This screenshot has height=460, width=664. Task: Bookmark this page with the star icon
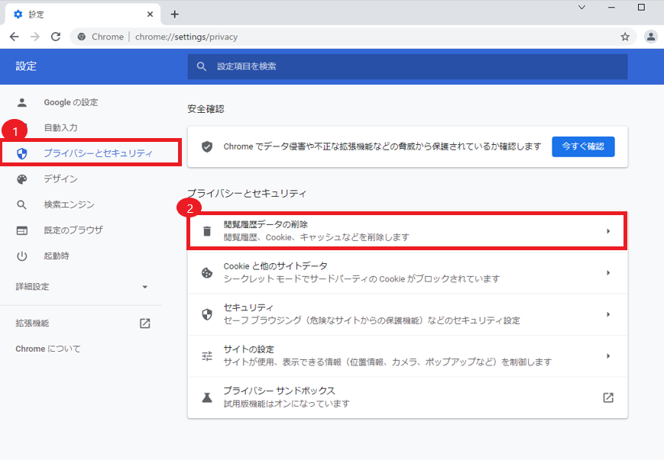(625, 37)
